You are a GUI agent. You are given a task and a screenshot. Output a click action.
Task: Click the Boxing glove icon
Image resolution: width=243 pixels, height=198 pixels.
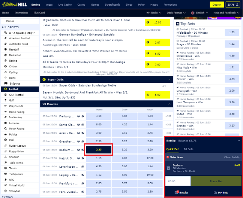click(x=6, y=61)
